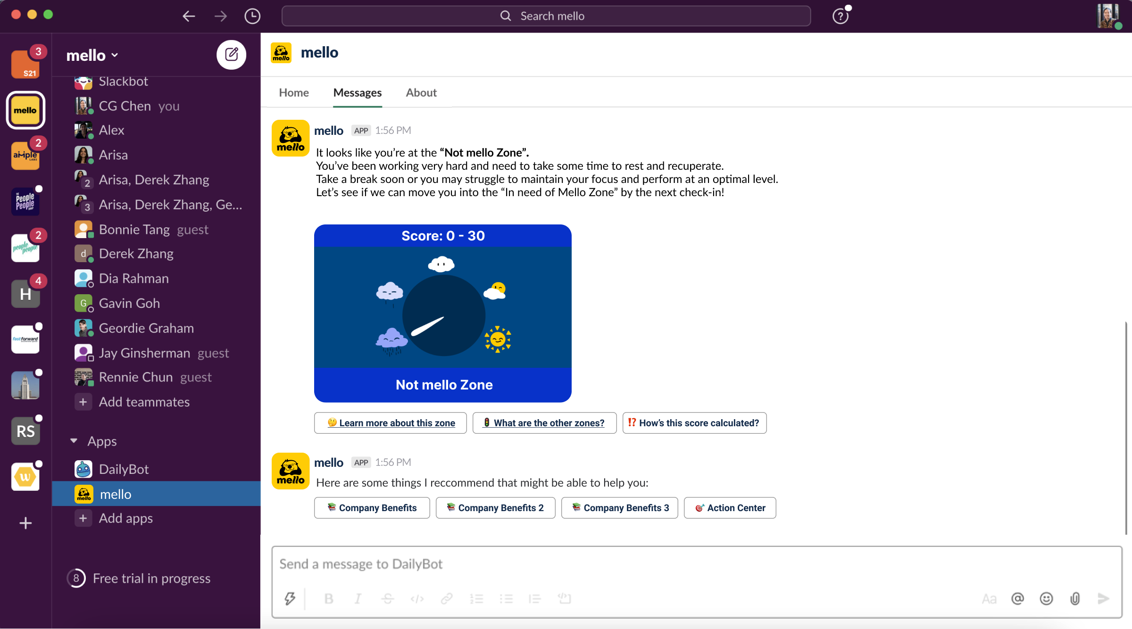Click the Search mello field
1132x629 pixels.
(x=546, y=16)
